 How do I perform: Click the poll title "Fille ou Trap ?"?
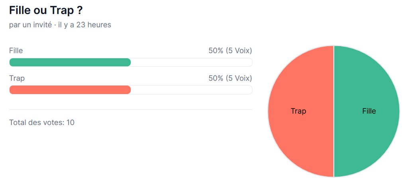click(x=46, y=10)
